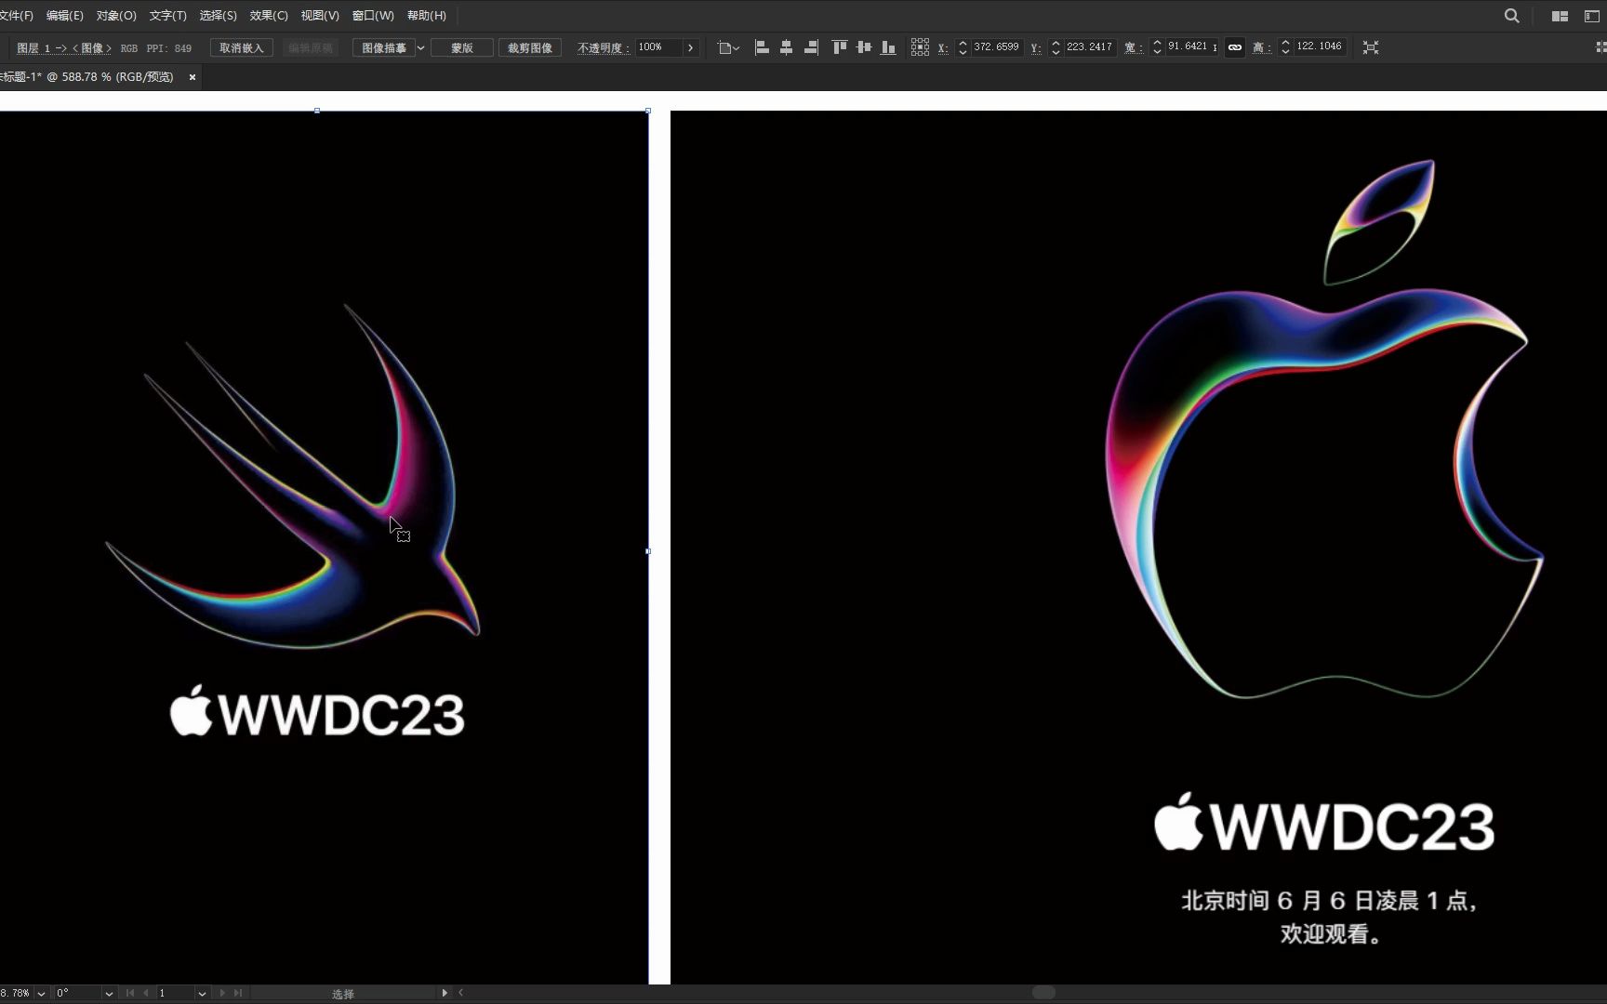Expand status bar display options arrow

pyautogui.click(x=445, y=993)
